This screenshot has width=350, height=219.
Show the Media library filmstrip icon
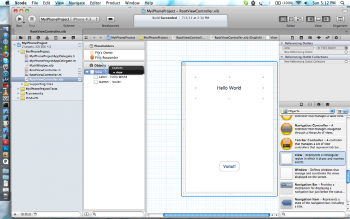(327, 104)
